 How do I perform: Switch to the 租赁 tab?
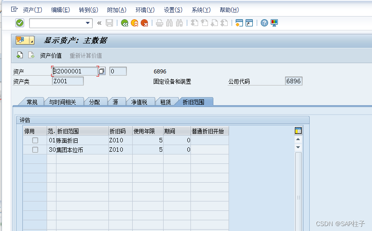165,102
